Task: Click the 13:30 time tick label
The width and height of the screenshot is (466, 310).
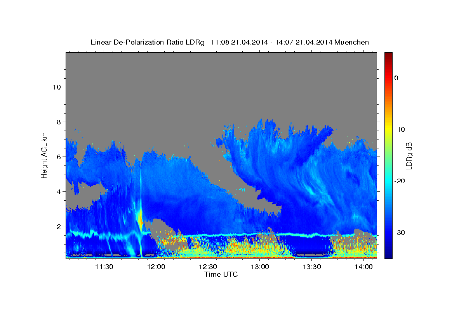Action: (312, 267)
